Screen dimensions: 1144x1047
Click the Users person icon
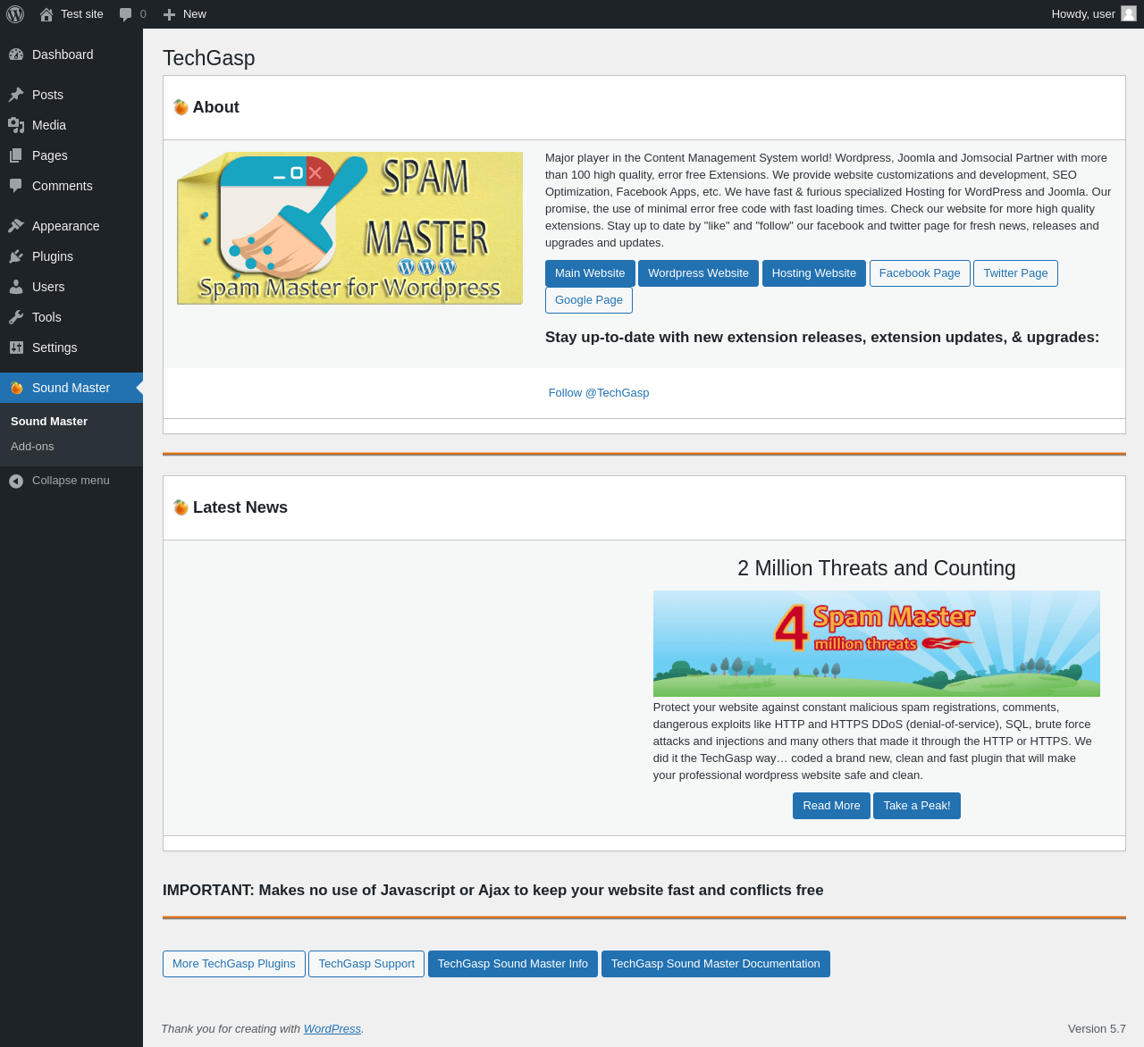(16, 287)
